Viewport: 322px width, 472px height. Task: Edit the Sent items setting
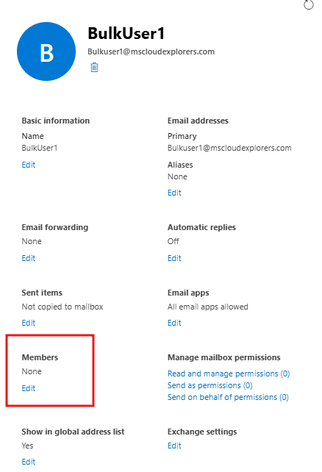(x=28, y=323)
